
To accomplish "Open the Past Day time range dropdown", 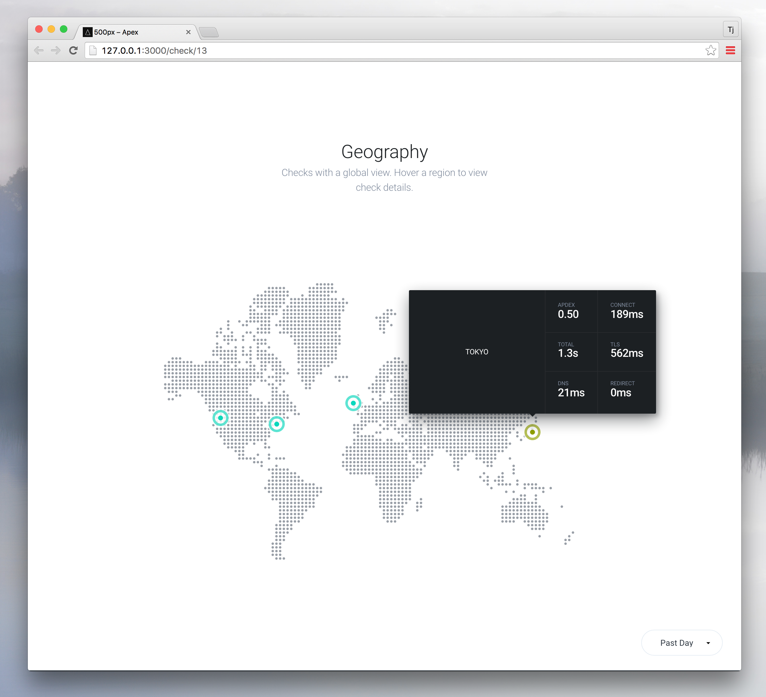I will pos(682,643).
